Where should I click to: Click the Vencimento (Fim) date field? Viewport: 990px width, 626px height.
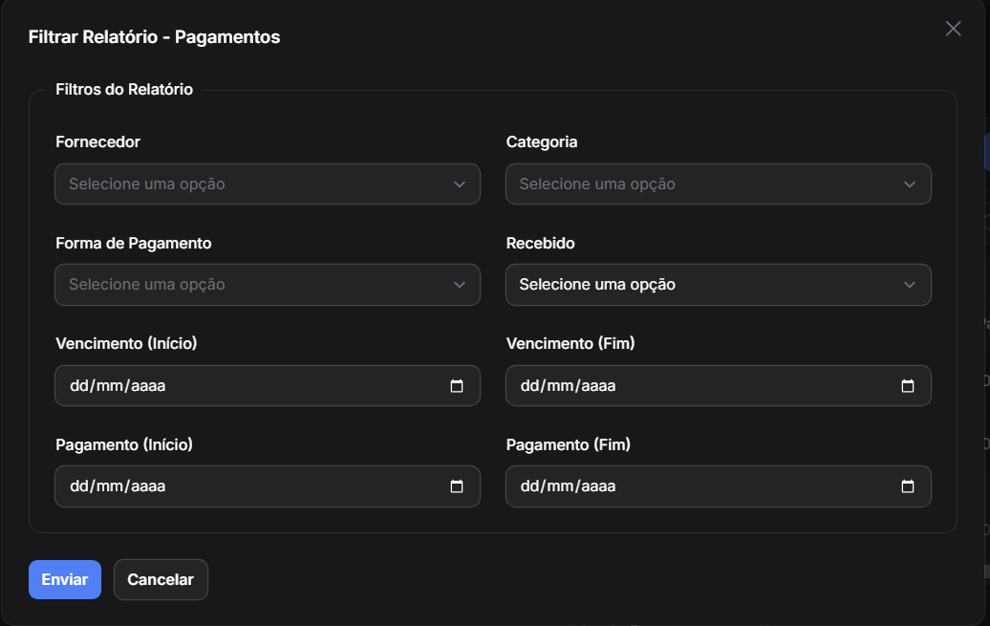[718, 385]
